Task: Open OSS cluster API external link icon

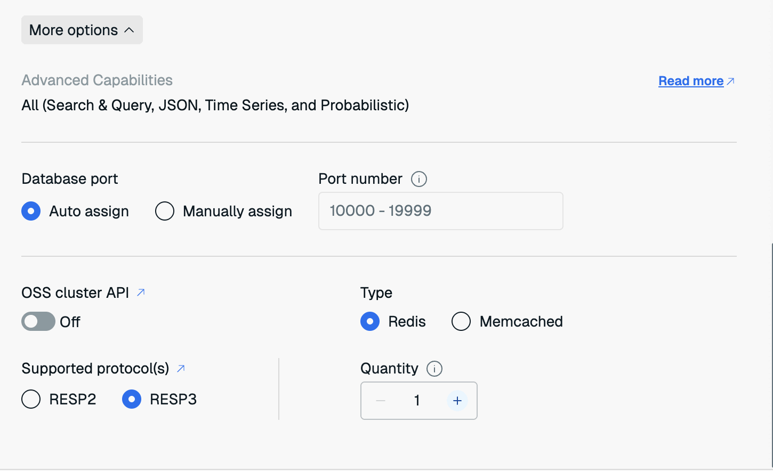Action: pos(141,293)
